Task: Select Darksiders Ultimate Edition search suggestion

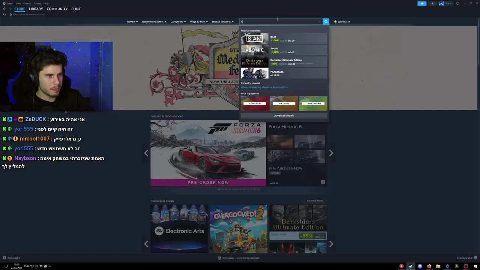Action: (x=284, y=61)
